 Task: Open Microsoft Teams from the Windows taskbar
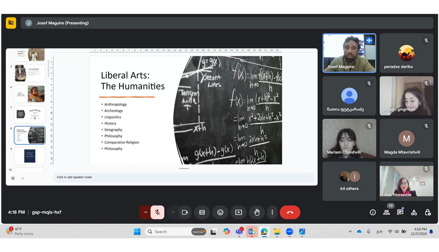tap(239, 231)
